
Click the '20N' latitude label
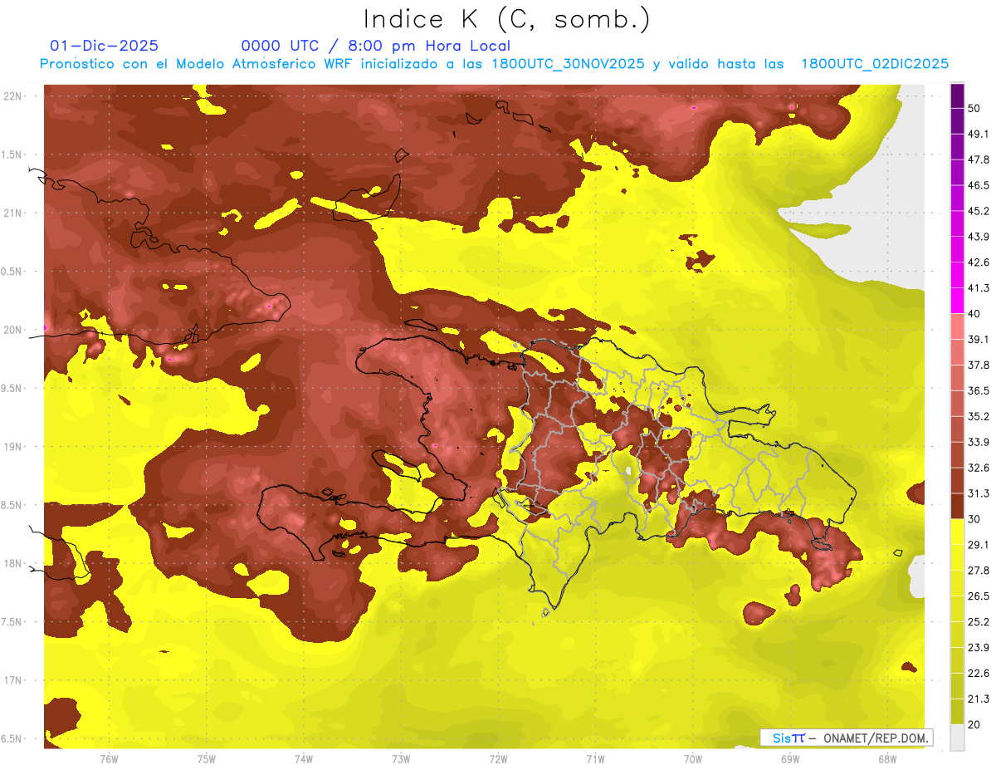pos(13,330)
